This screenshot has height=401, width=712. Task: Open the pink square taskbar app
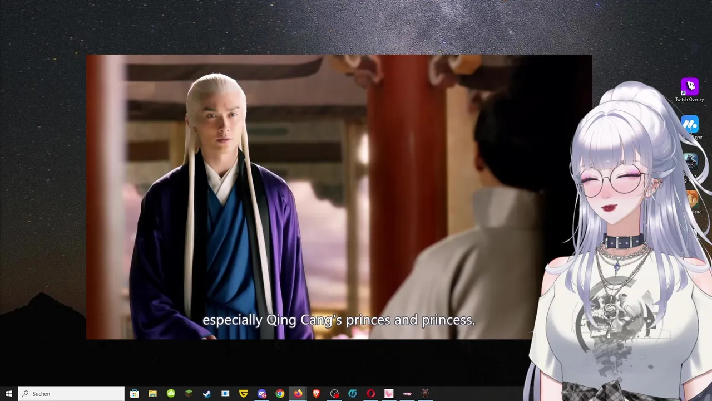pyautogui.click(x=389, y=394)
